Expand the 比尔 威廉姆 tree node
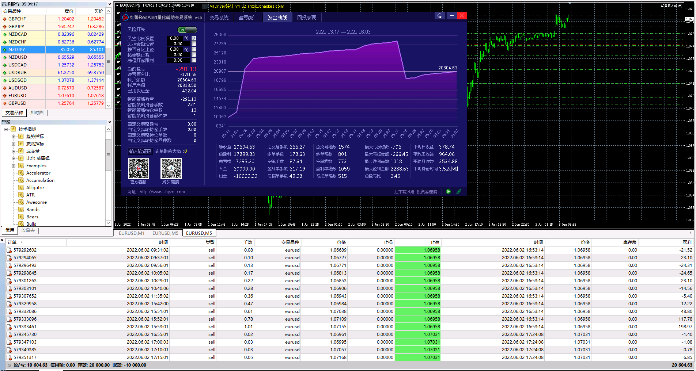This screenshot has height=371, width=696. pyautogui.click(x=14, y=158)
